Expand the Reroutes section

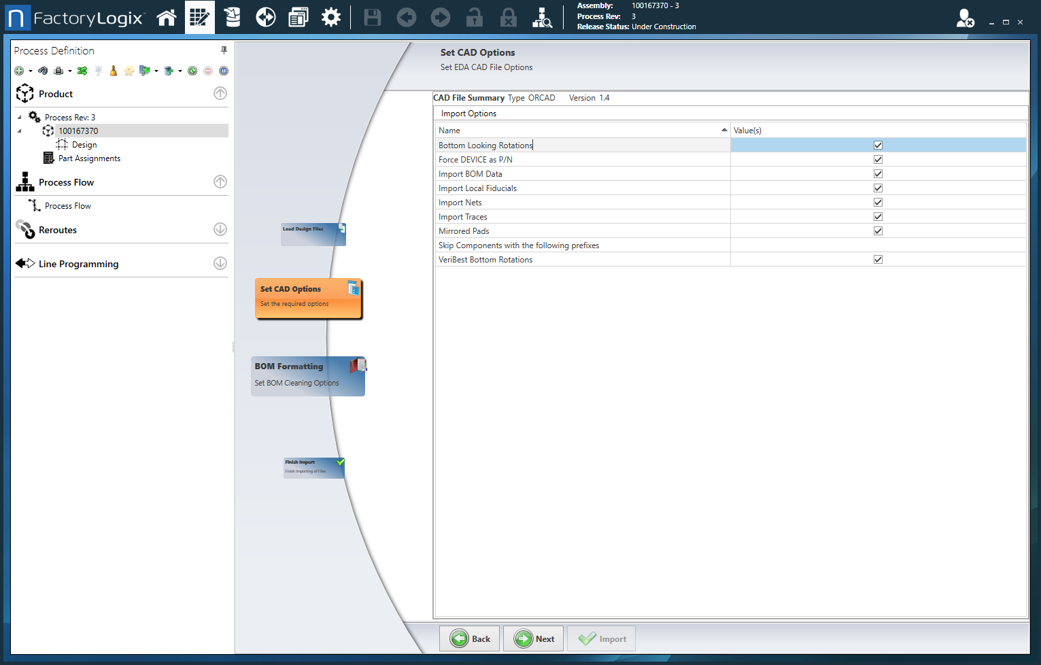click(x=220, y=230)
